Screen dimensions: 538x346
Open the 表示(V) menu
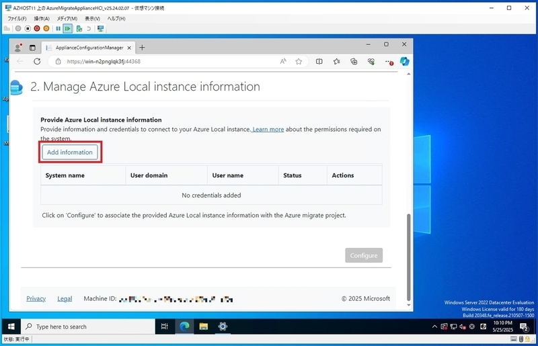click(x=92, y=19)
